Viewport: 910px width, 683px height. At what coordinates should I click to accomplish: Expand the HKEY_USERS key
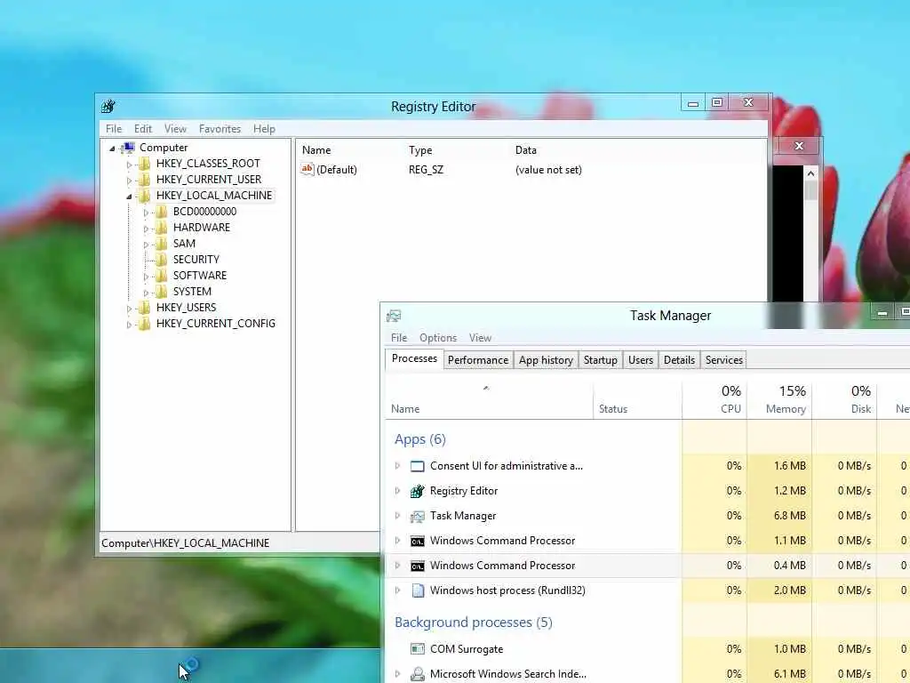pyautogui.click(x=130, y=309)
